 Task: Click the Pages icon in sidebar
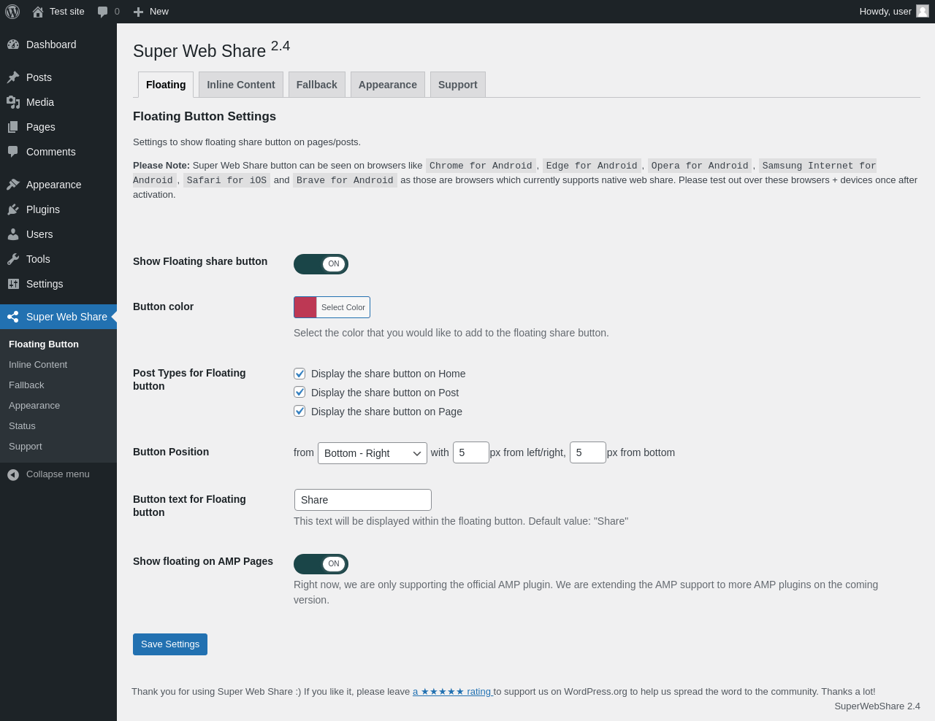[x=13, y=127]
